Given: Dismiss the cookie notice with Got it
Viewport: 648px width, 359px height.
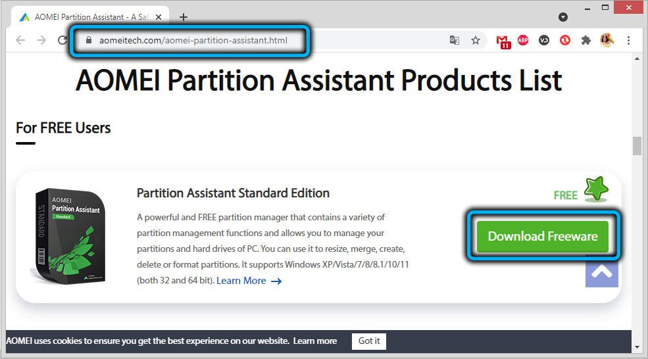Looking at the screenshot, I should pos(369,341).
